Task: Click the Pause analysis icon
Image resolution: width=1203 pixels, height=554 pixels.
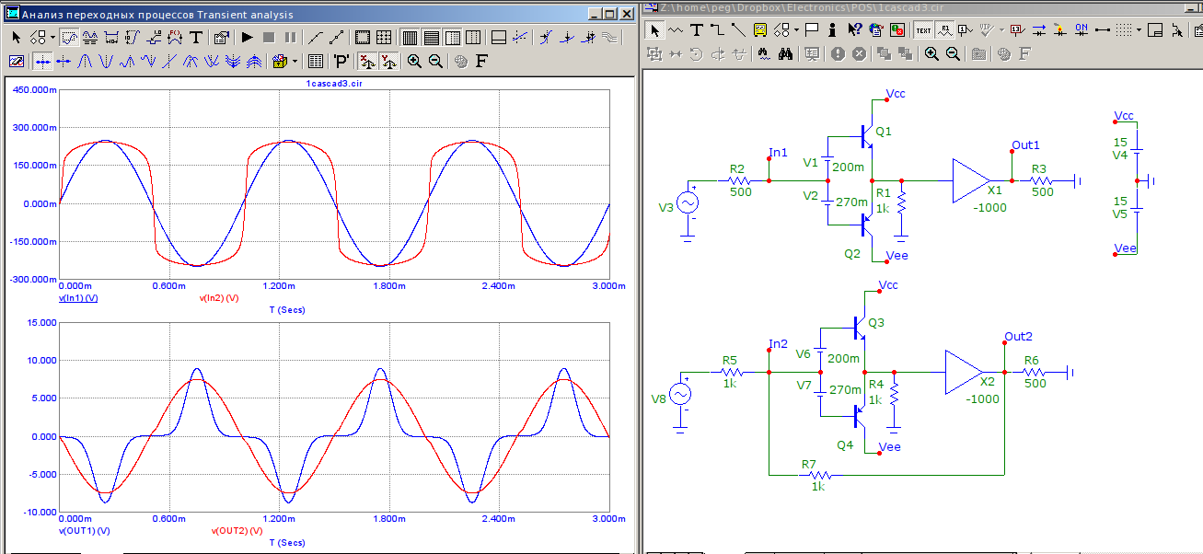Action: 290,38
